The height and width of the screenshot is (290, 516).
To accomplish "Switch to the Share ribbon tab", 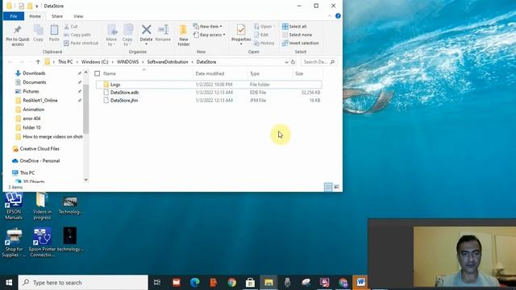I will (x=57, y=16).
